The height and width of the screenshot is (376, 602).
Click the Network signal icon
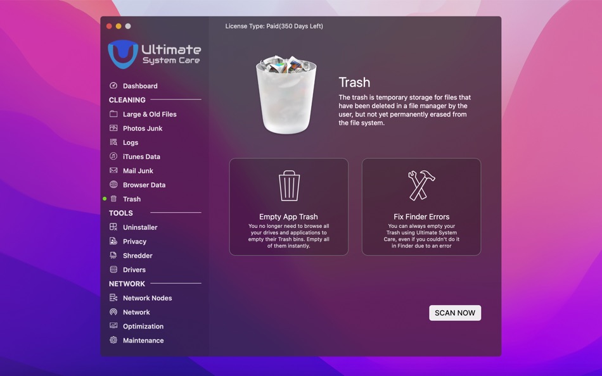click(x=113, y=312)
